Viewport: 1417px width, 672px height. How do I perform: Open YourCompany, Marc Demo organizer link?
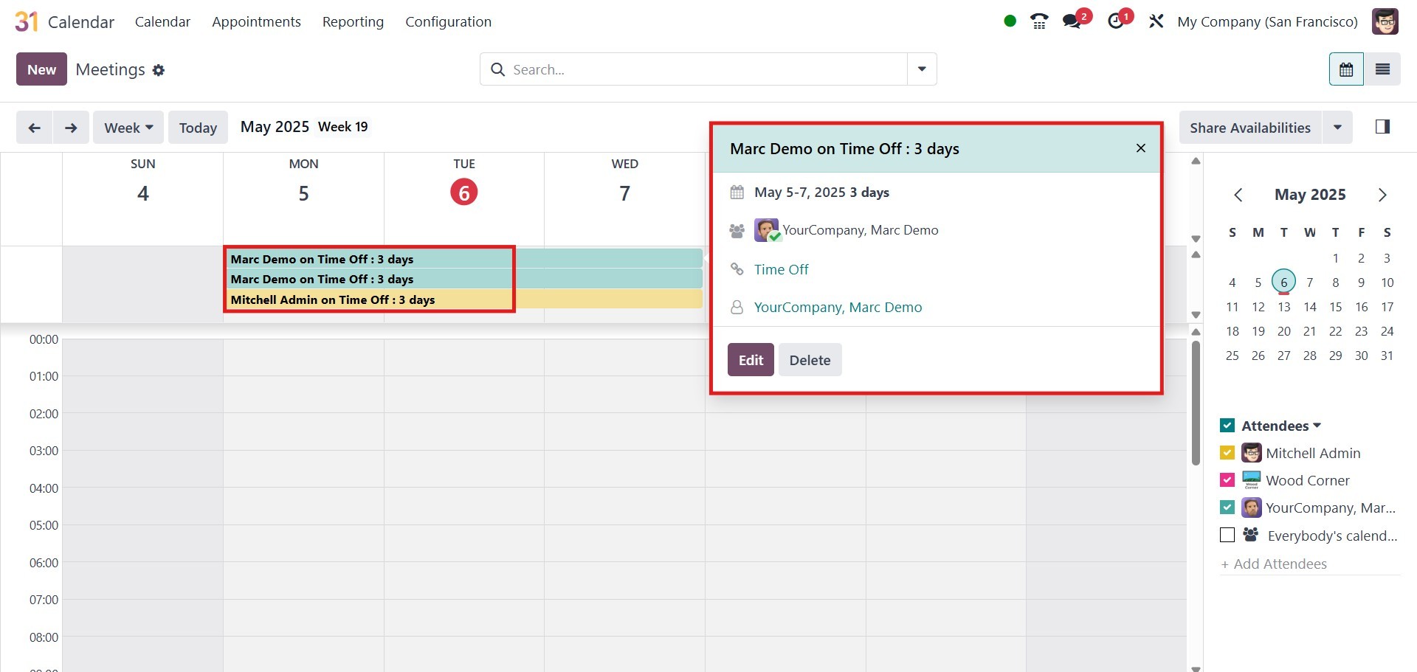click(x=838, y=307)
